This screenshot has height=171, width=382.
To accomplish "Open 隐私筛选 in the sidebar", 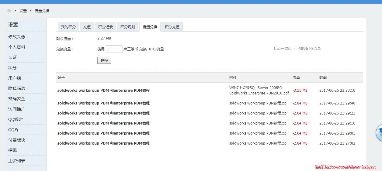I will 17,88.
